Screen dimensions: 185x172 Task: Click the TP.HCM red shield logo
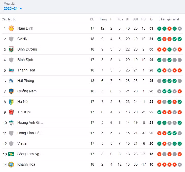pos(11,112)
